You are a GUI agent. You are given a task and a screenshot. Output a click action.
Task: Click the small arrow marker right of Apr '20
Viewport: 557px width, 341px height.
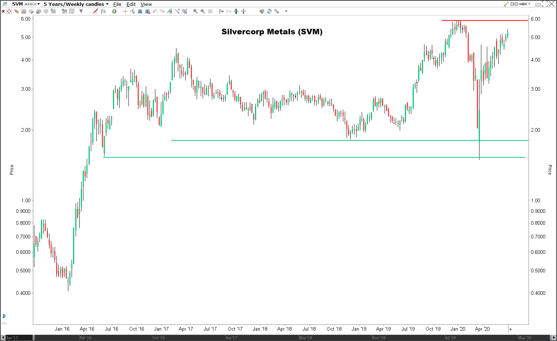[x=510, y=329]
